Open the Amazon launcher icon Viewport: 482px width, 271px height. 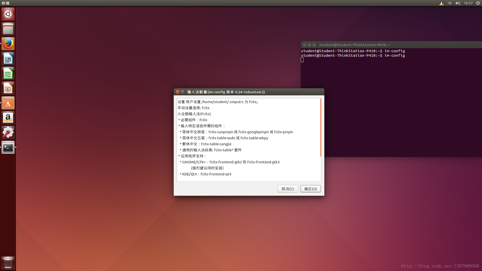pyautogui.click(x=8, y=118)
